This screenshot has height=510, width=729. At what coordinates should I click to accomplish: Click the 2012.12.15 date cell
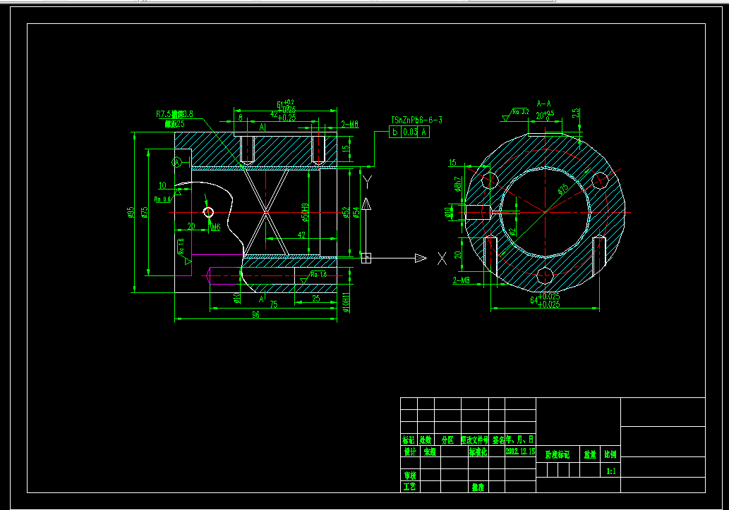click(520, 451)
